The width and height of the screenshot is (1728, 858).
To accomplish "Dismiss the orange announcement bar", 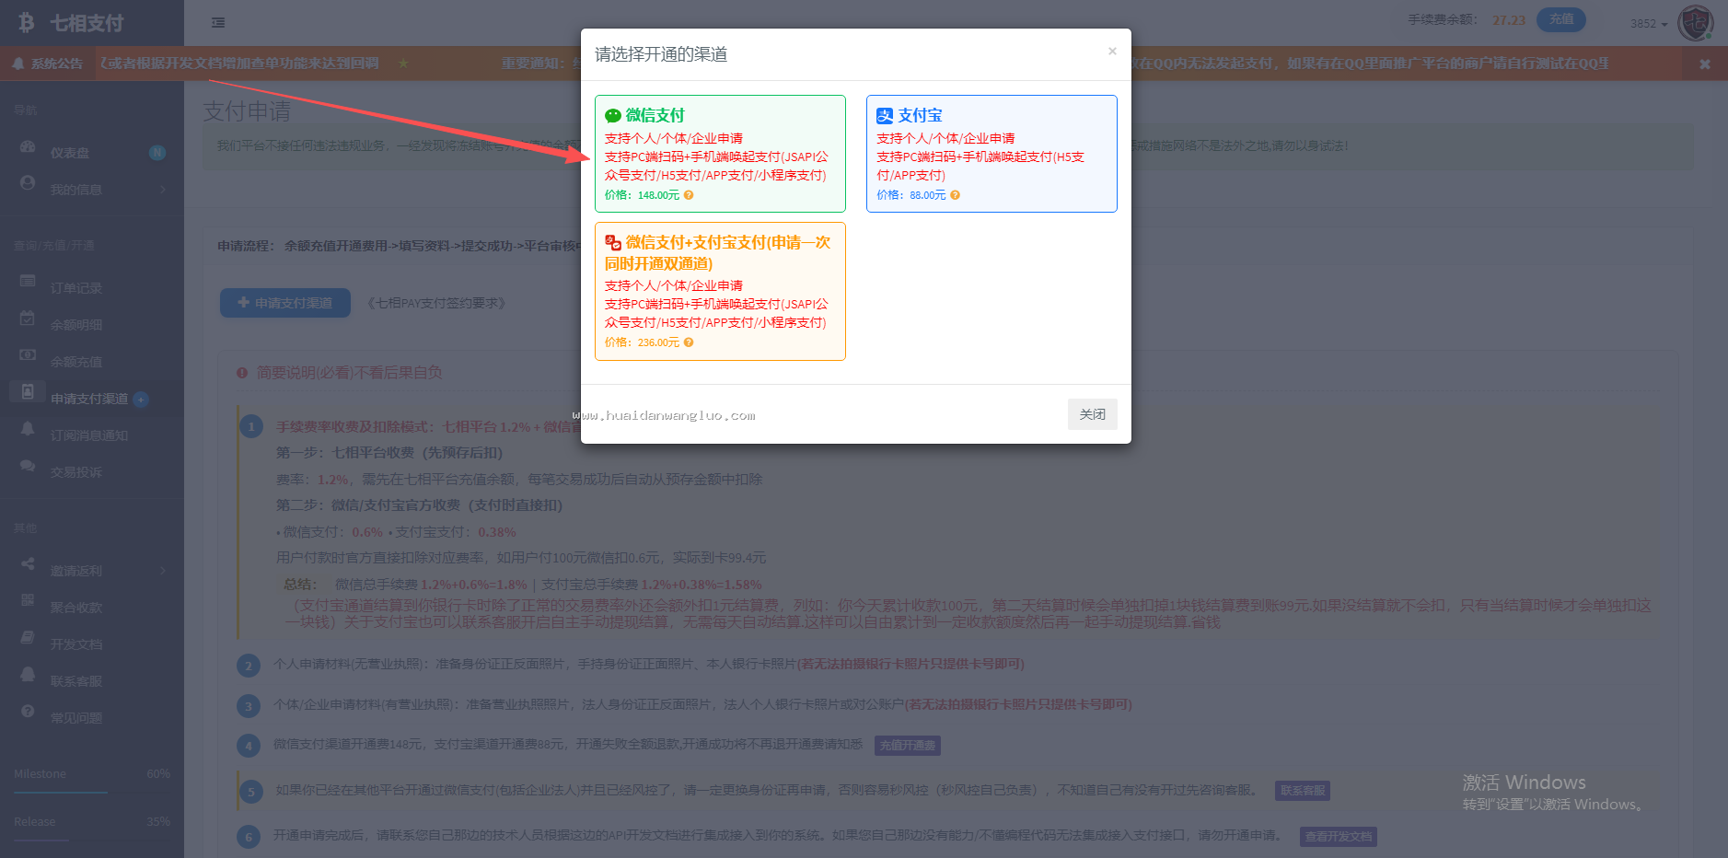I will (1705, 64).
